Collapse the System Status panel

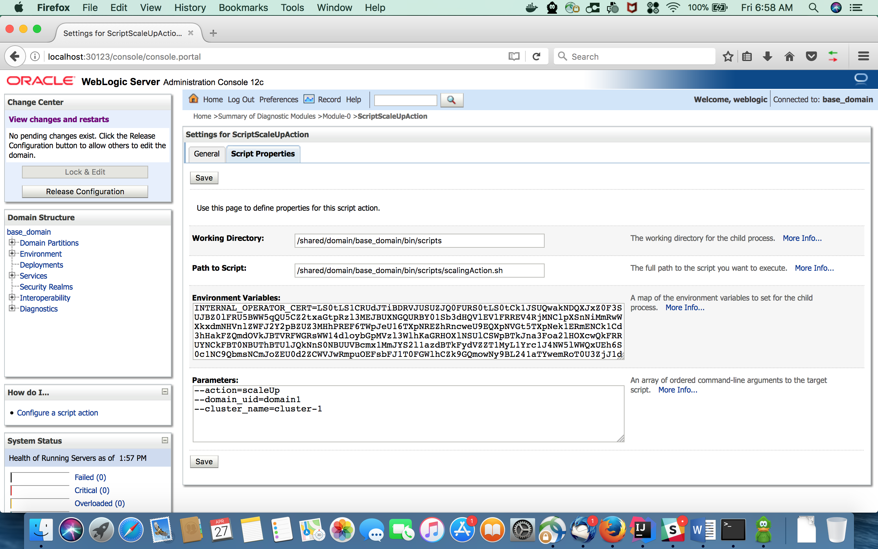point(165,440)
